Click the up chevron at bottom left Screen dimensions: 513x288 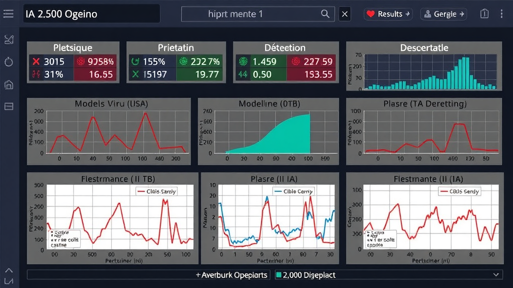(x=9, y=271)
